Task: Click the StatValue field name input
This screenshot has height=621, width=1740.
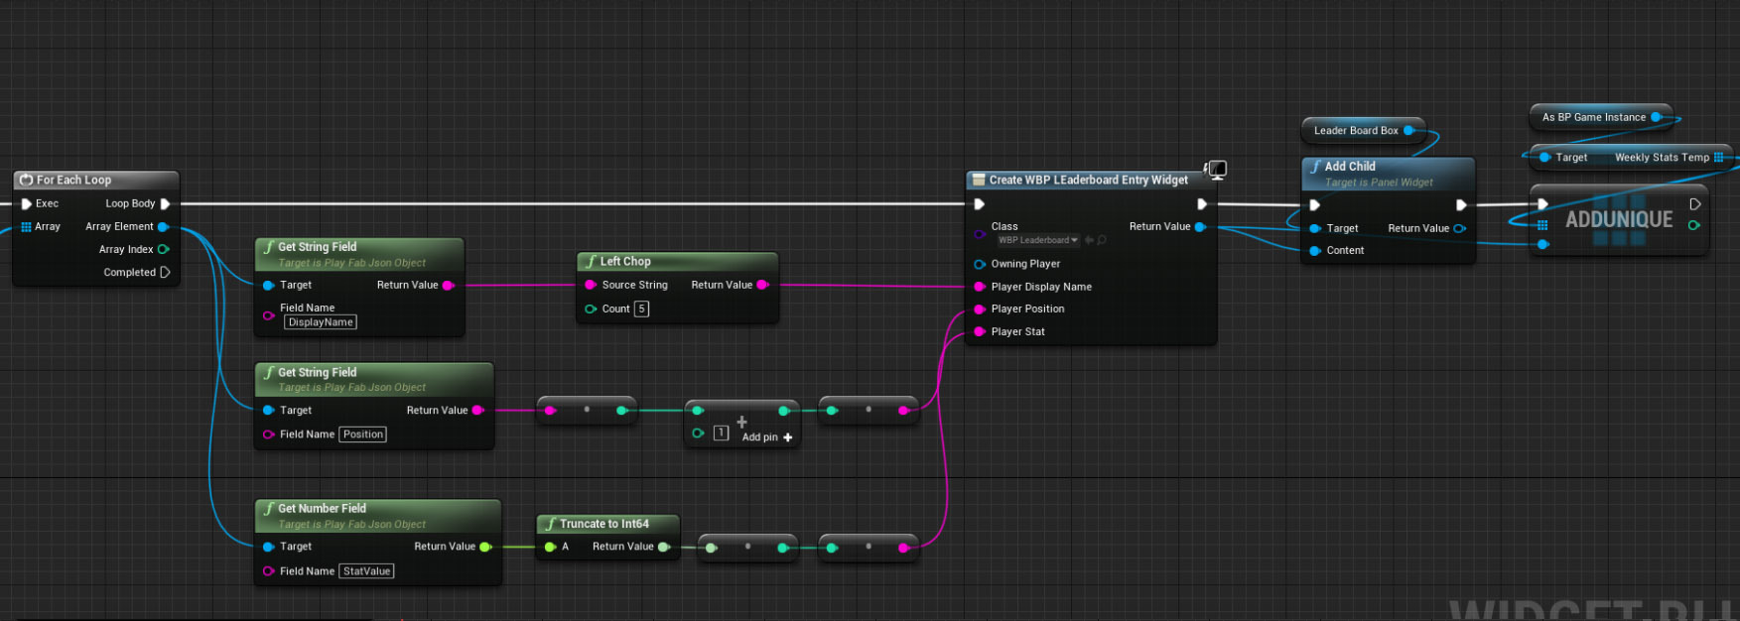Action: [366, 571]
